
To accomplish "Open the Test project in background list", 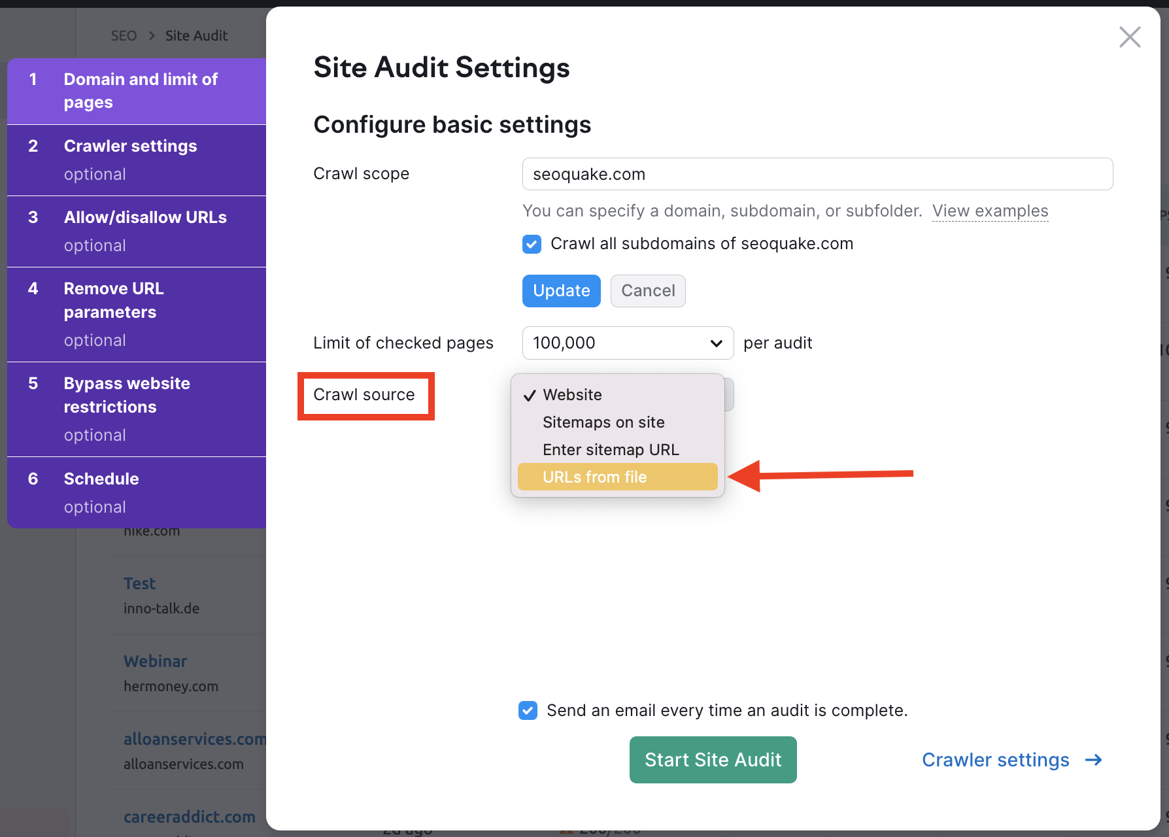I will [140, 583].
